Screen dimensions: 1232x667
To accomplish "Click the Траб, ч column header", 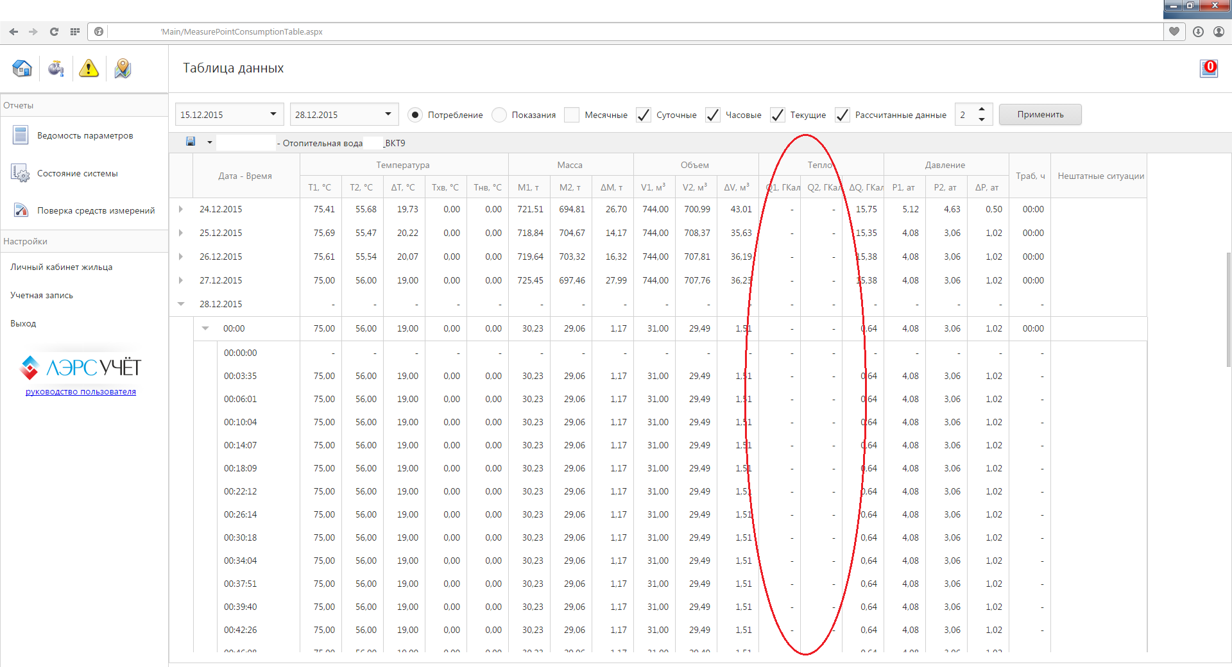I will pyautogui.click(x=1030, y=176).
